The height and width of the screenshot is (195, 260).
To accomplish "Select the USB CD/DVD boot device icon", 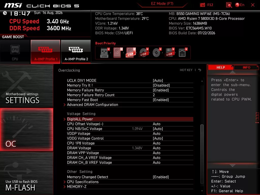I will tap(144, 53).
